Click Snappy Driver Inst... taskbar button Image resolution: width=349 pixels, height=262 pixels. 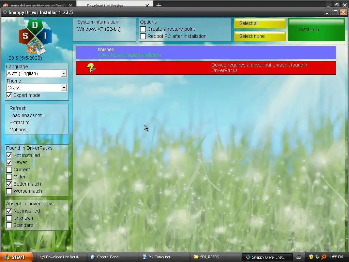[x=267, y=257]
